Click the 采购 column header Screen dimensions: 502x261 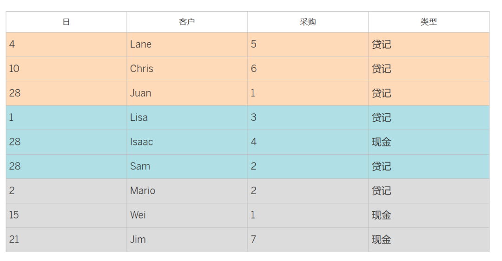click(x=308, y=22)
